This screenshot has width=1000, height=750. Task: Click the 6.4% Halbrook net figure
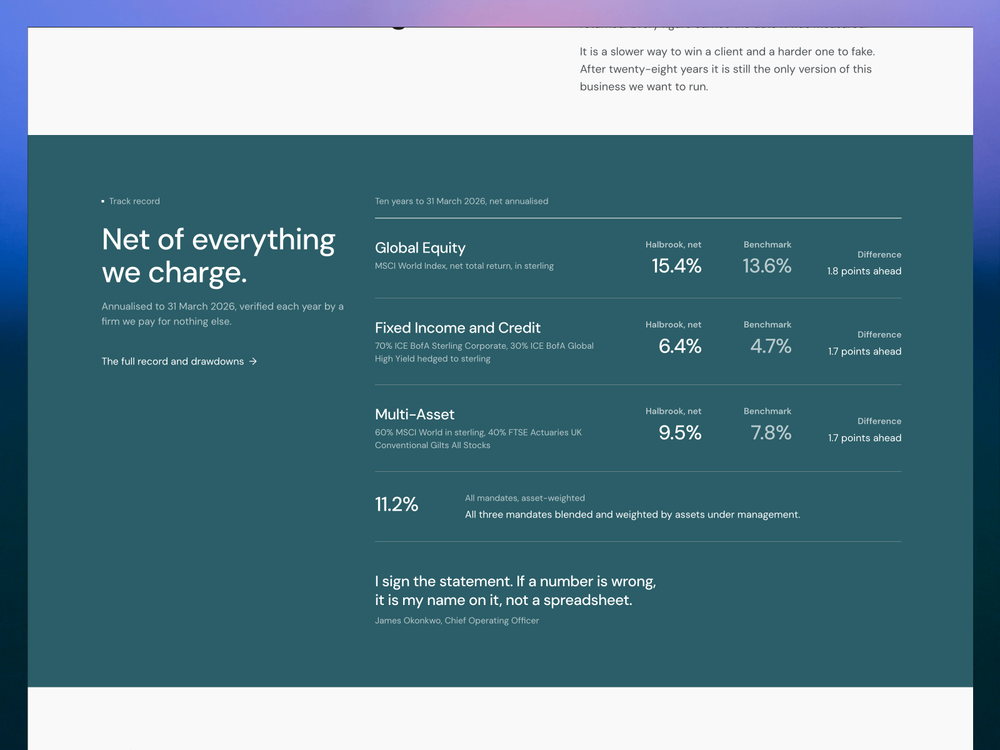pyautogui.click(x=680, y=346)
